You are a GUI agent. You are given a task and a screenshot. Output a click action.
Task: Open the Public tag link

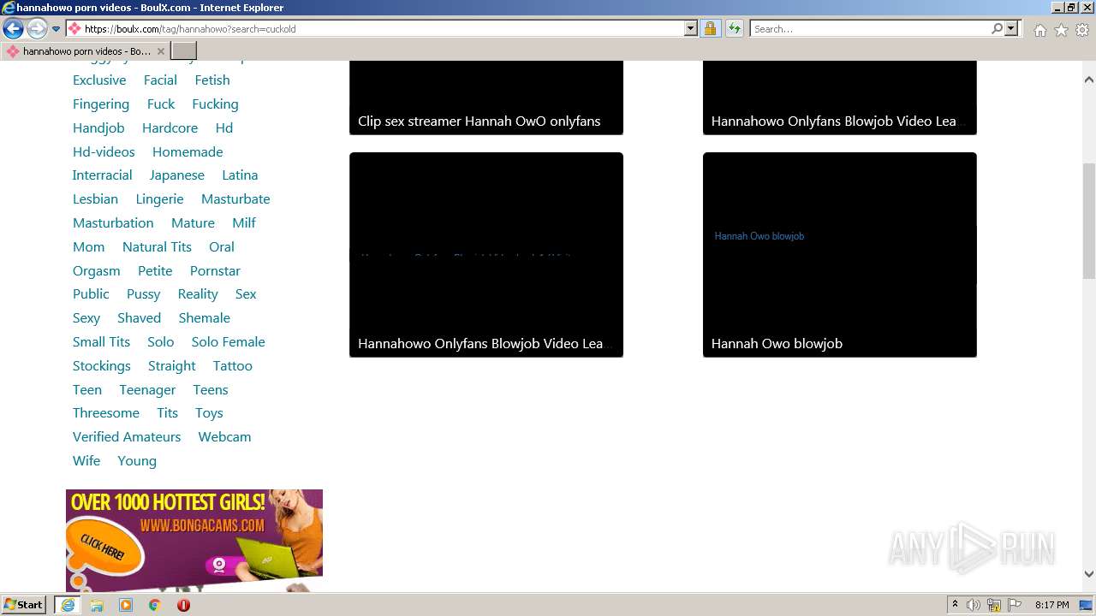coord(91,294)
